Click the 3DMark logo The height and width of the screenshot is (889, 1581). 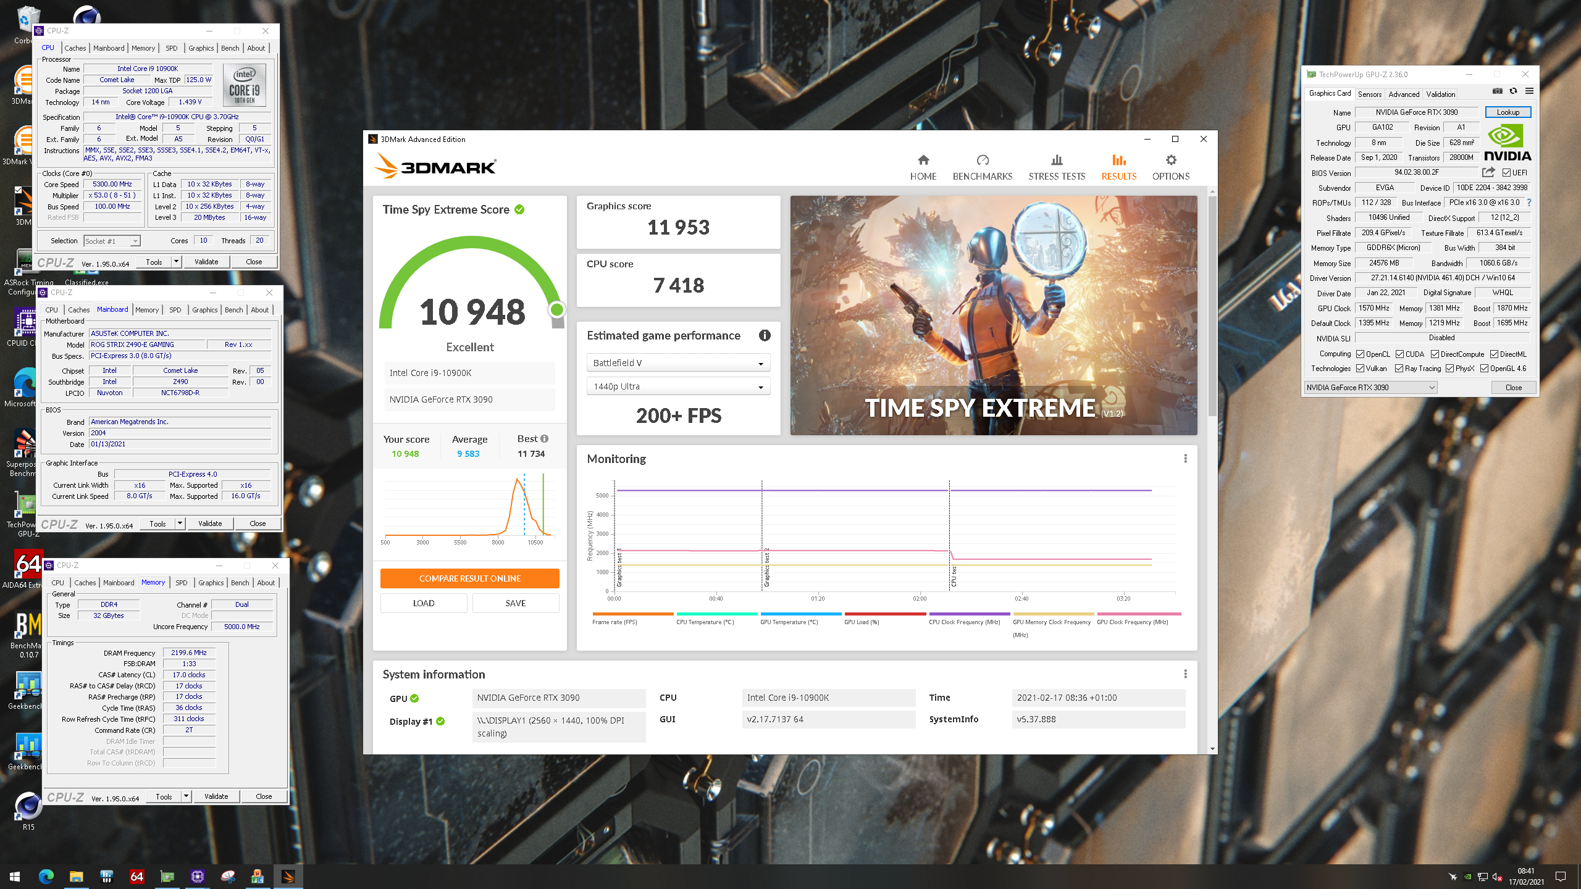tap(435, 166)
